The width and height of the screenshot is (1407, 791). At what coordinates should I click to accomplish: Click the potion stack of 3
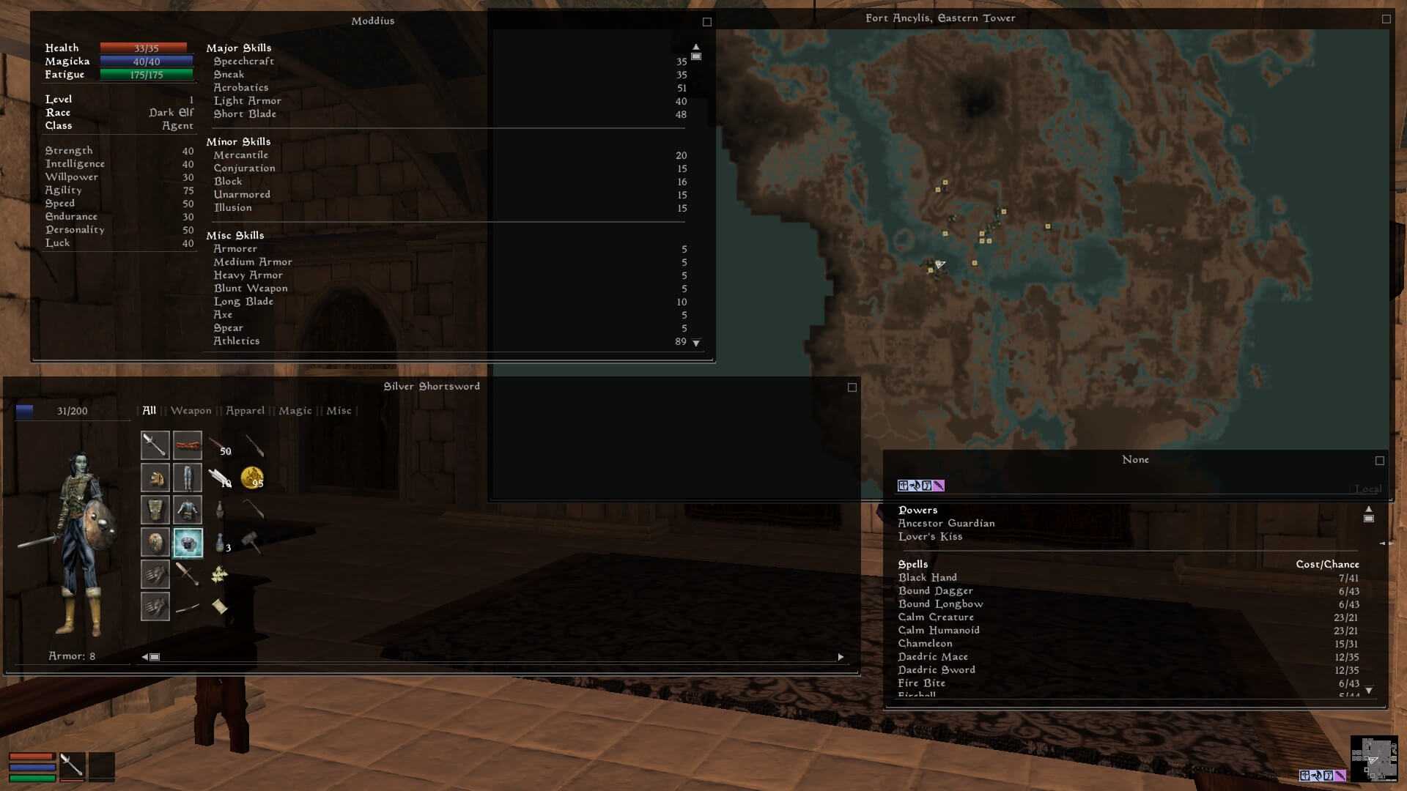[221, 543]
